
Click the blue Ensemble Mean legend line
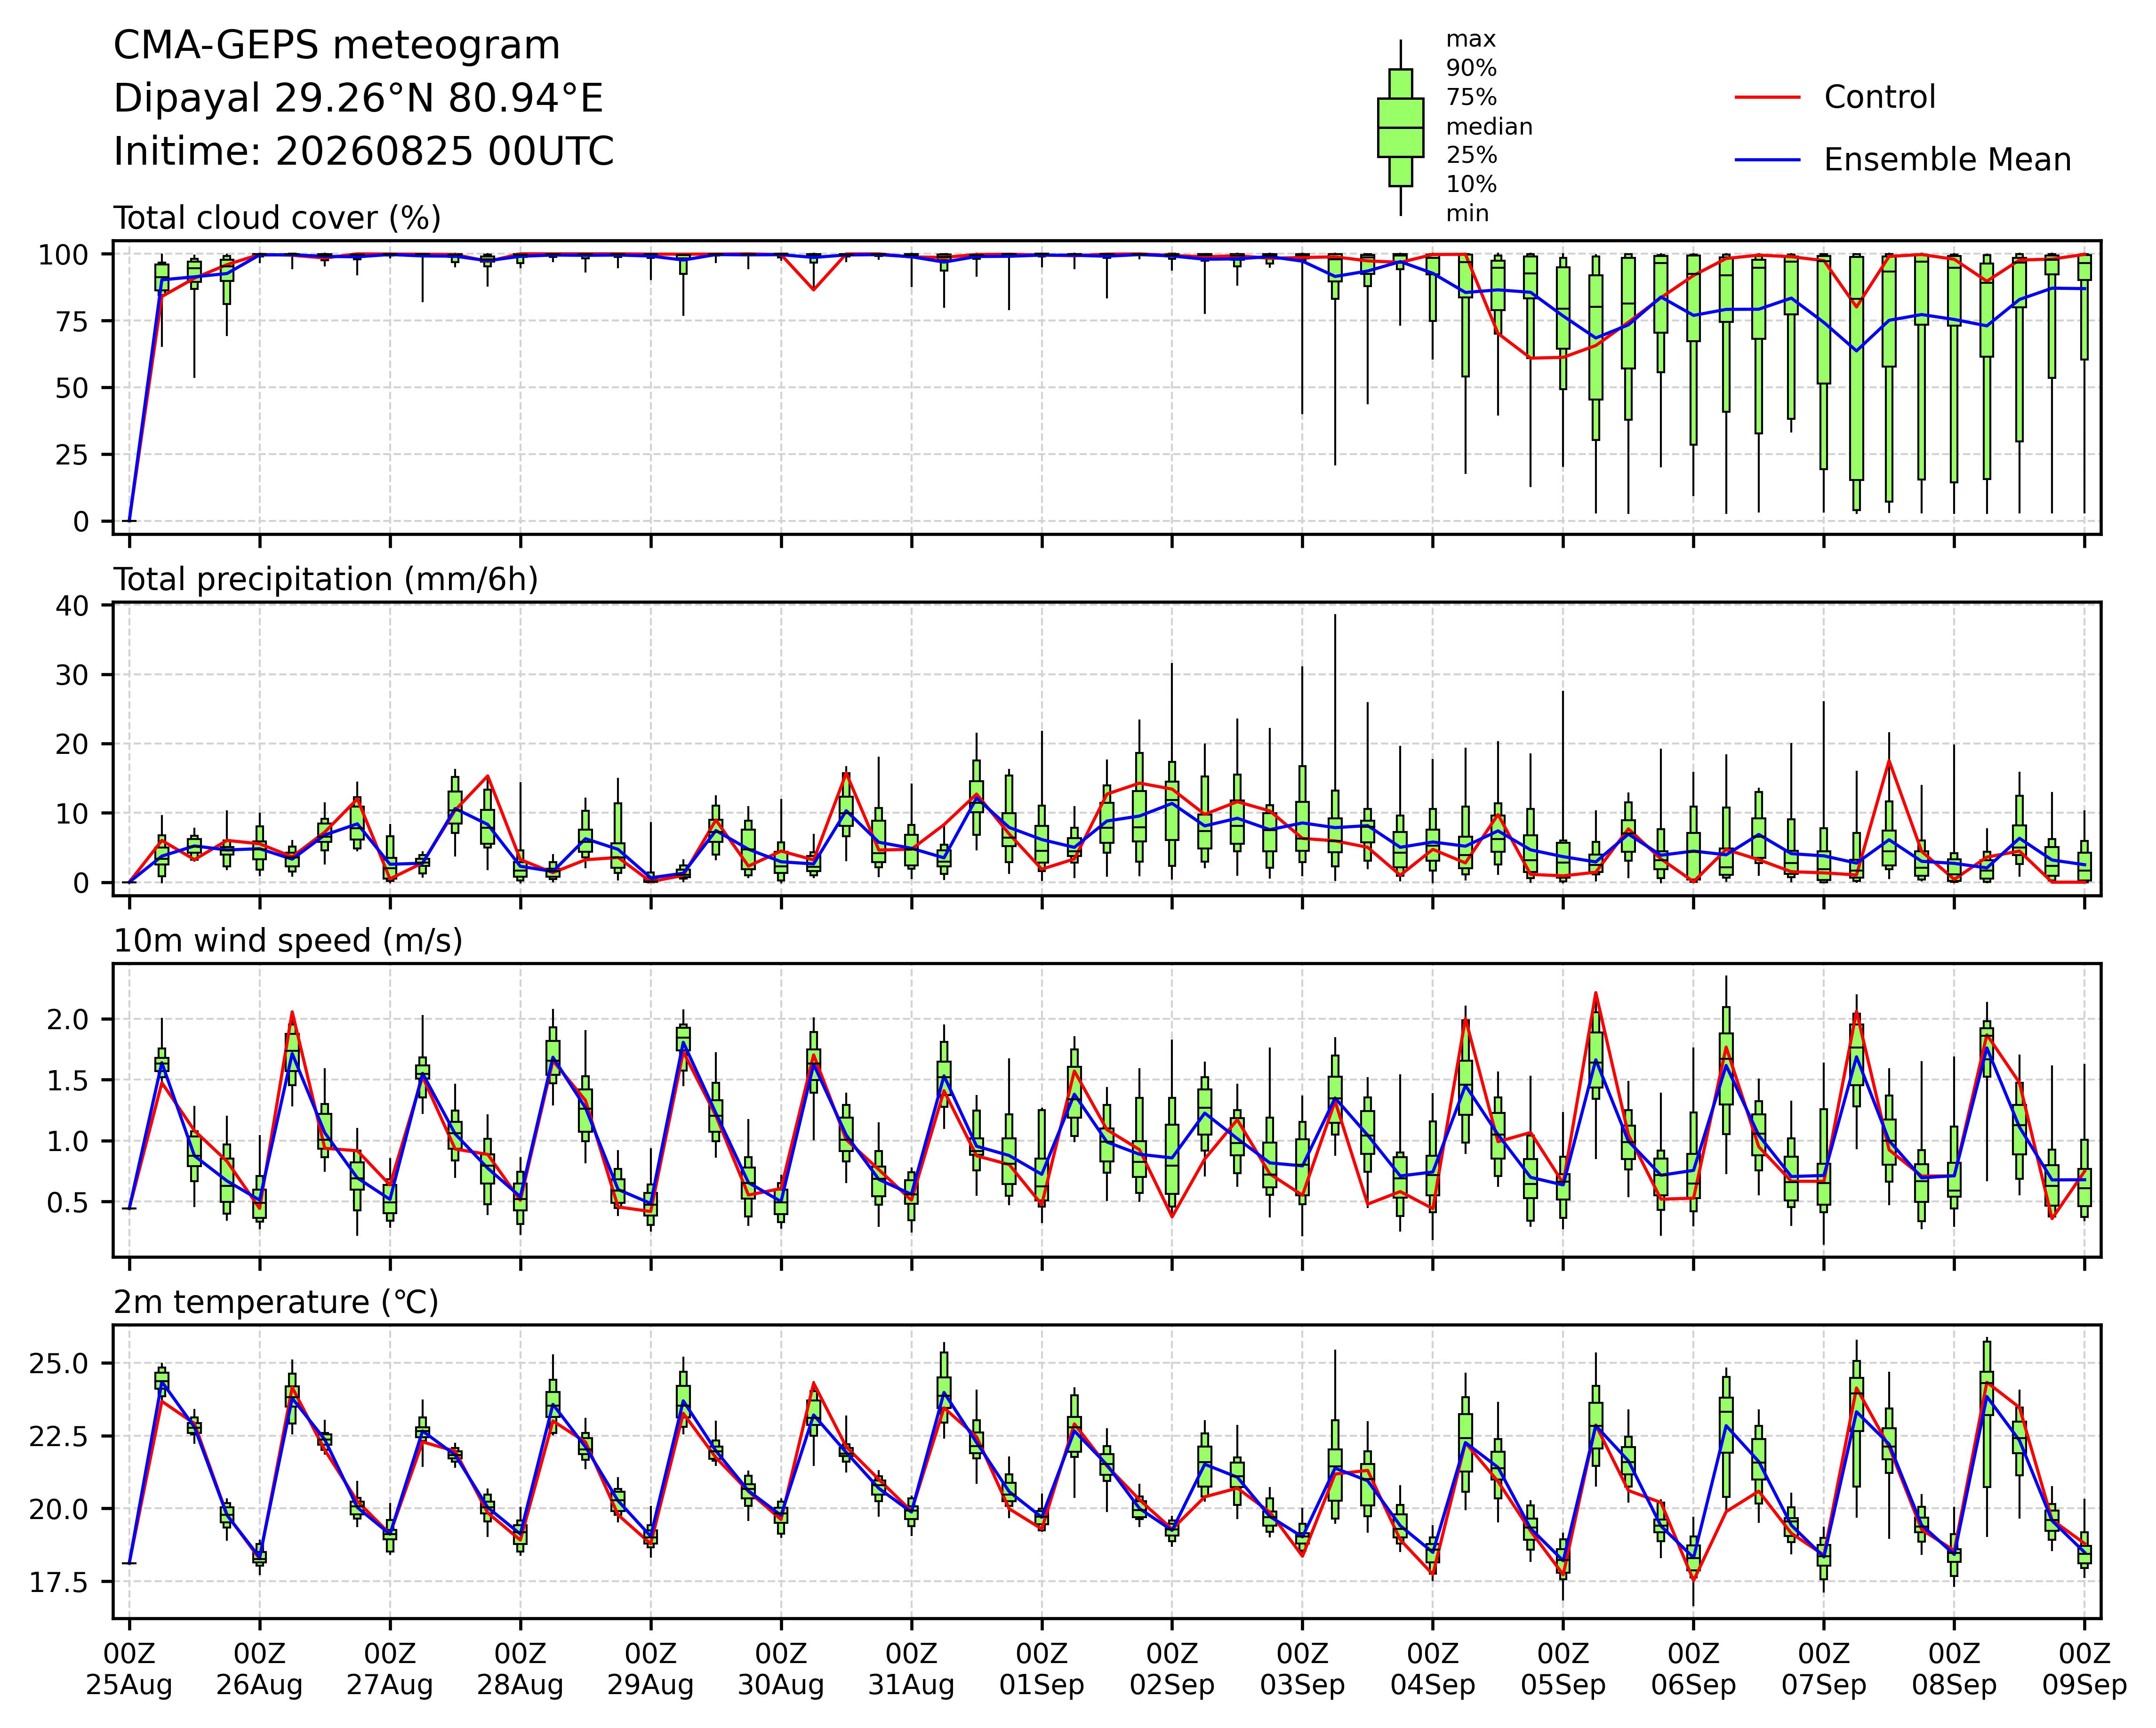(1767, 160)
